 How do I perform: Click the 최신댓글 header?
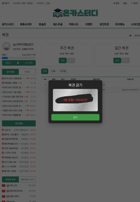19,123
